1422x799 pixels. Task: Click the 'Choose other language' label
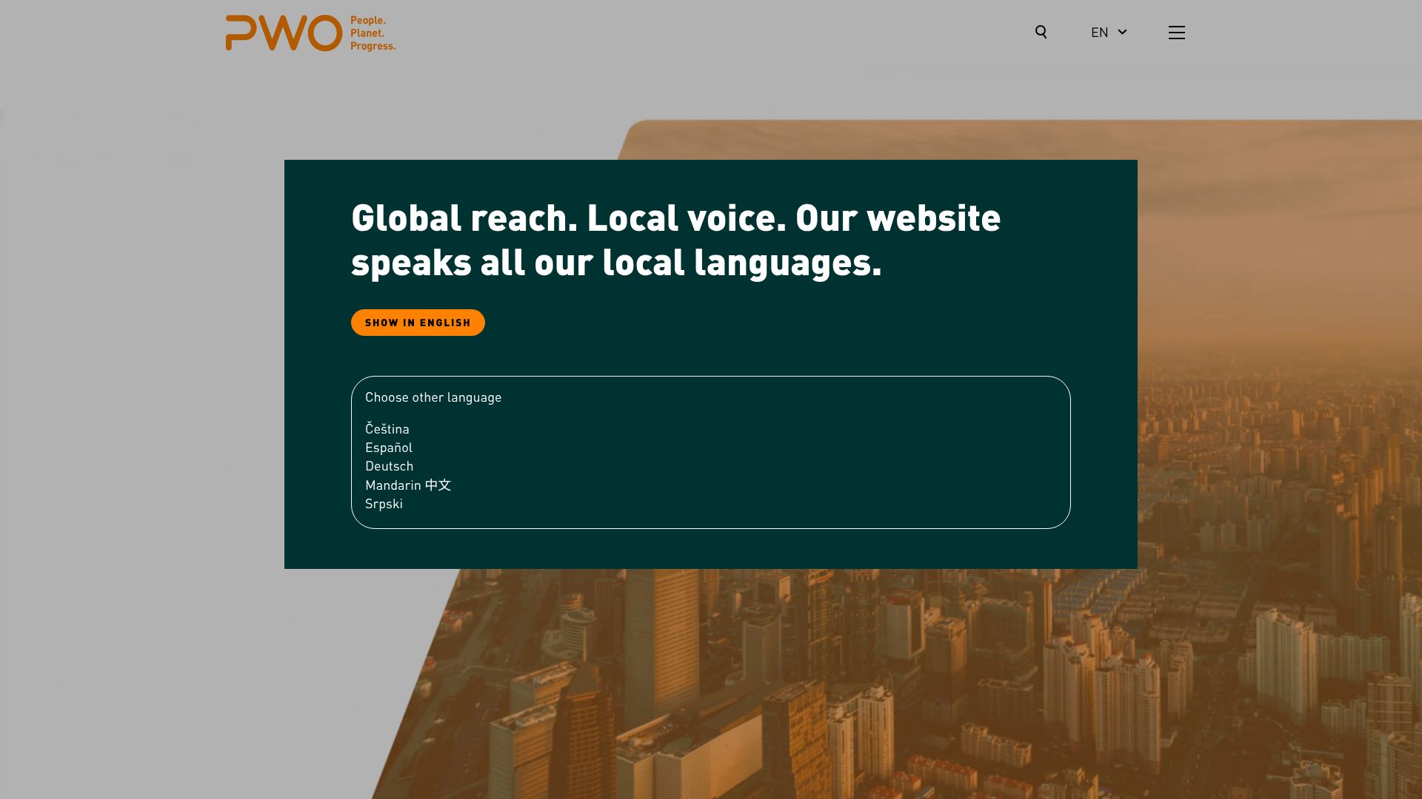433,397
